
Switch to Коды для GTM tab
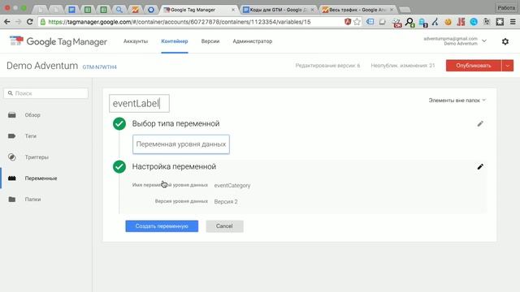pyautogui.click(x=278, y=10)
